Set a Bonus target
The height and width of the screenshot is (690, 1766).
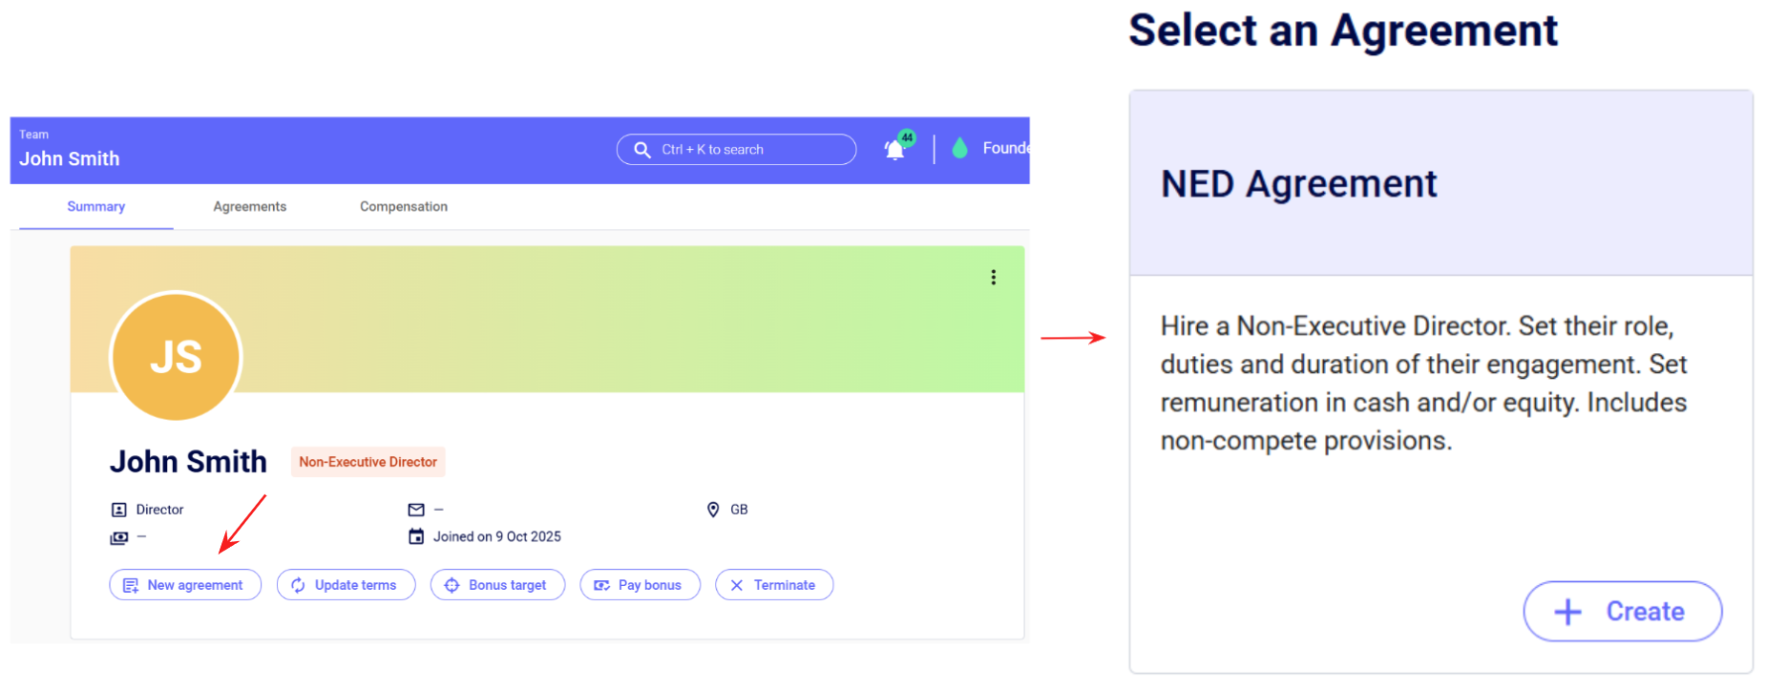[497, 585]
